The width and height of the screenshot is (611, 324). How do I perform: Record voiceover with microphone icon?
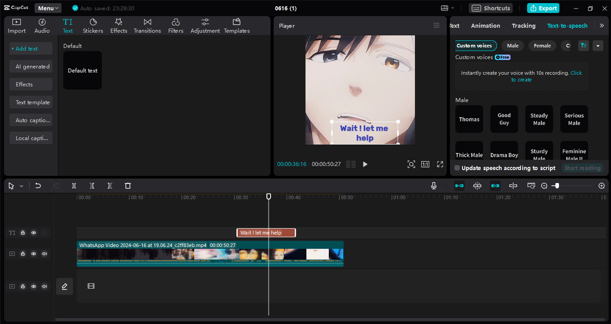point(434,186)
